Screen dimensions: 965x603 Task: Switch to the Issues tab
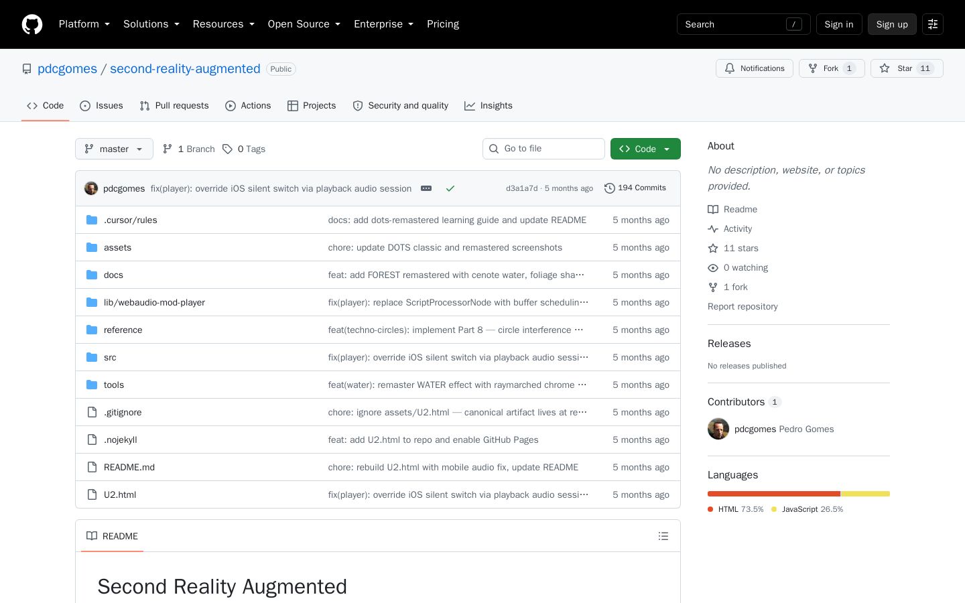click(x=101, y=106)
